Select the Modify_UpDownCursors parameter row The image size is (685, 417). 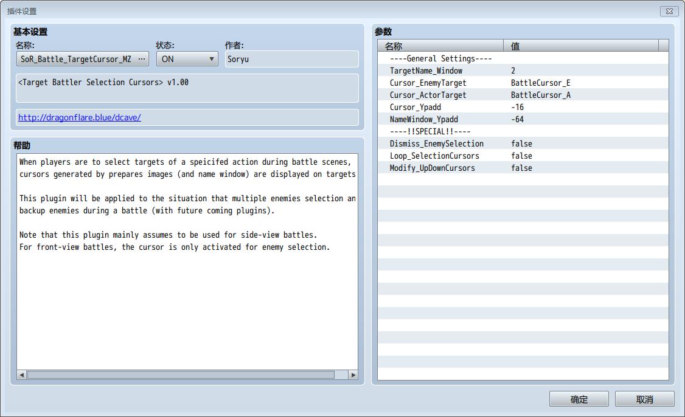523,168
